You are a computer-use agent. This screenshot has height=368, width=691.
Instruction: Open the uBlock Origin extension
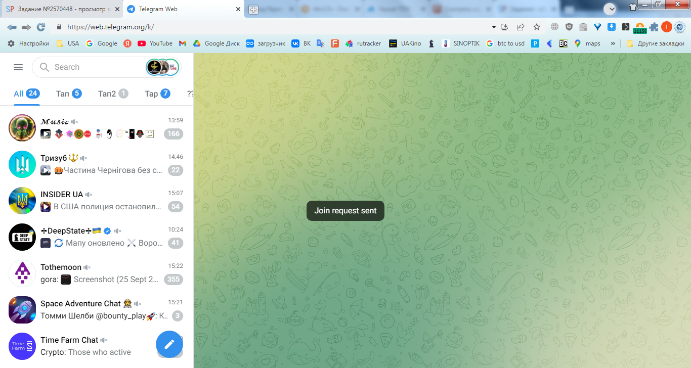[569, 27]
